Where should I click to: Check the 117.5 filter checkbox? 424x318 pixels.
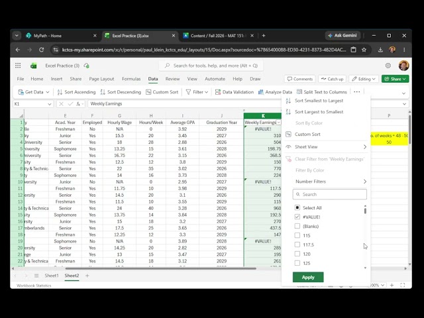pyautogui.click(x=297, y=244)
